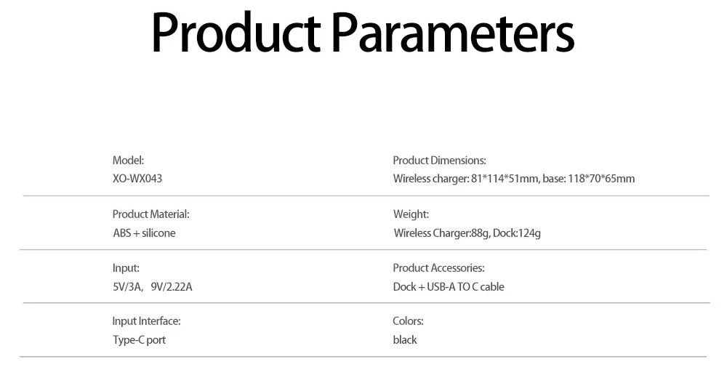Viewport: 727px width, 367px height.
Task: Click the wireless charger dimensions text
Action: [x=466, y=178]
